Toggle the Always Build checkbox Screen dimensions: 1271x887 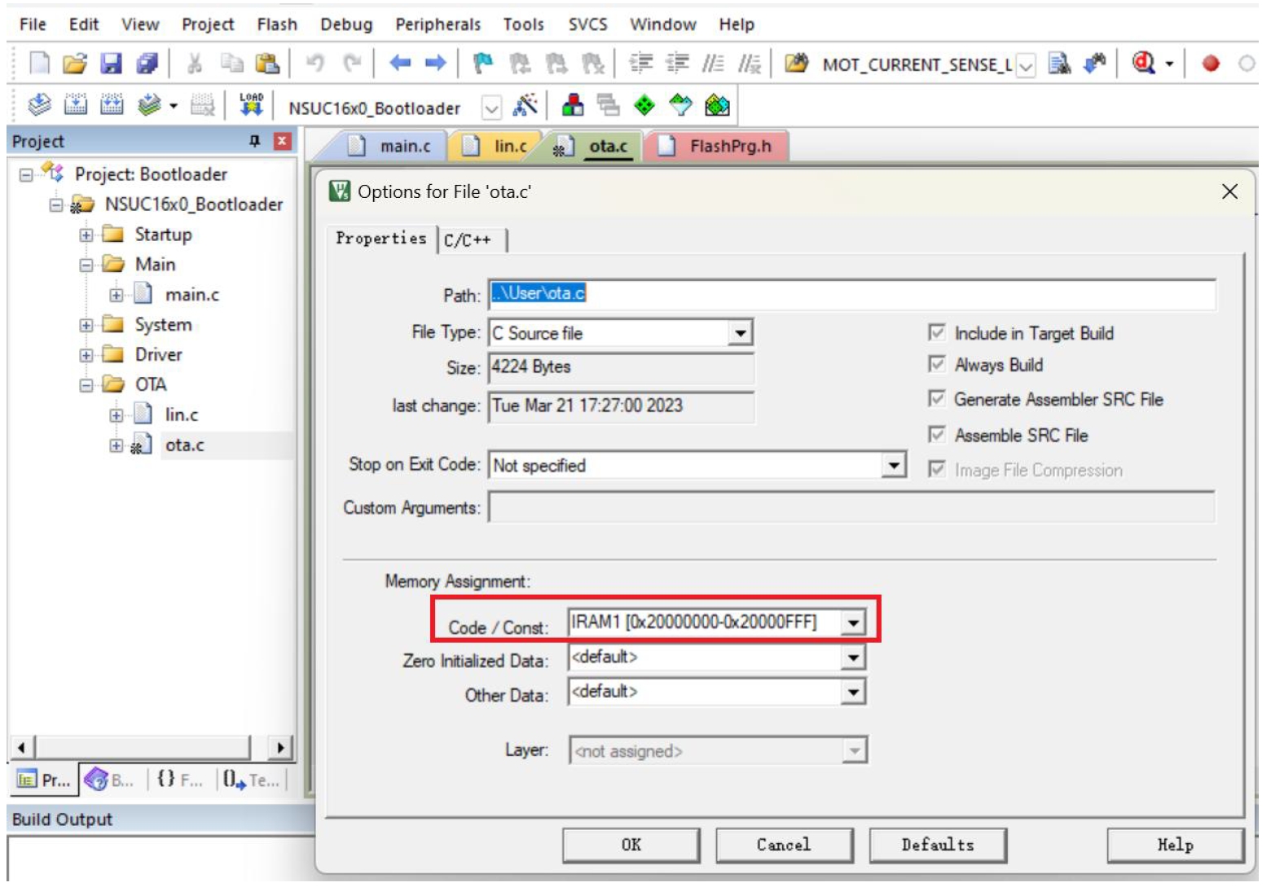pos(937,365)
